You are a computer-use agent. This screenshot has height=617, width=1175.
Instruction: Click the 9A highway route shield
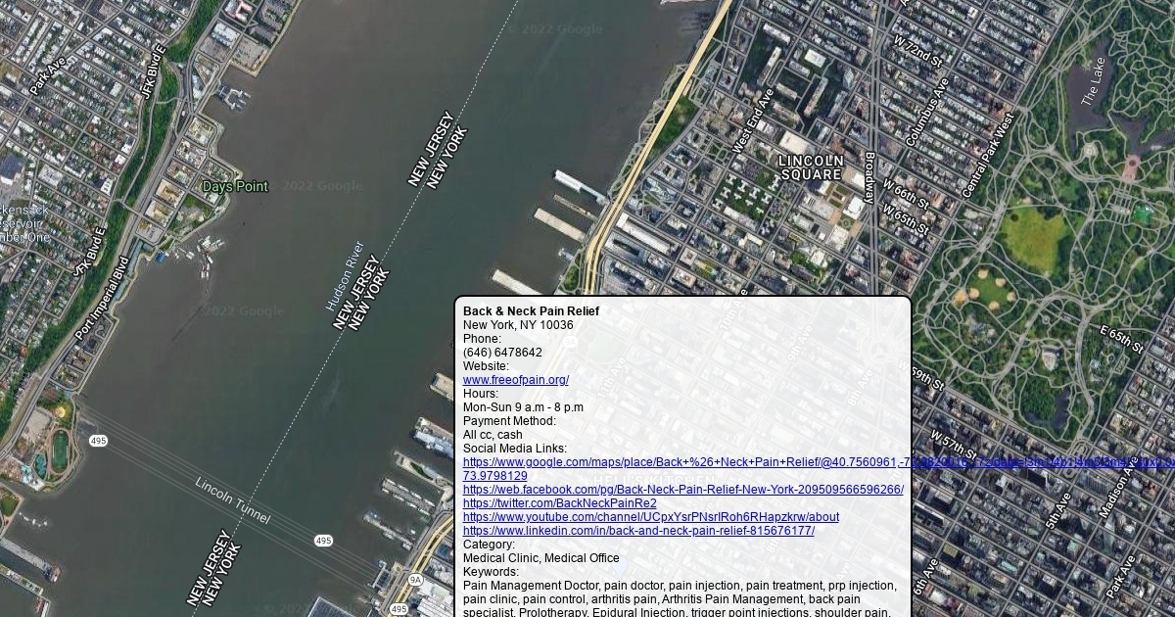[x=415, y=580]
